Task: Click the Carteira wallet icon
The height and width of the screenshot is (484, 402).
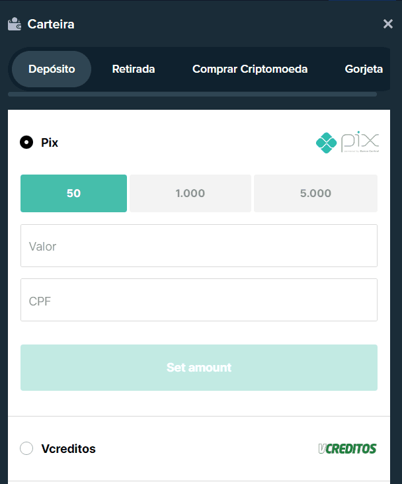Action: [15, 24]
